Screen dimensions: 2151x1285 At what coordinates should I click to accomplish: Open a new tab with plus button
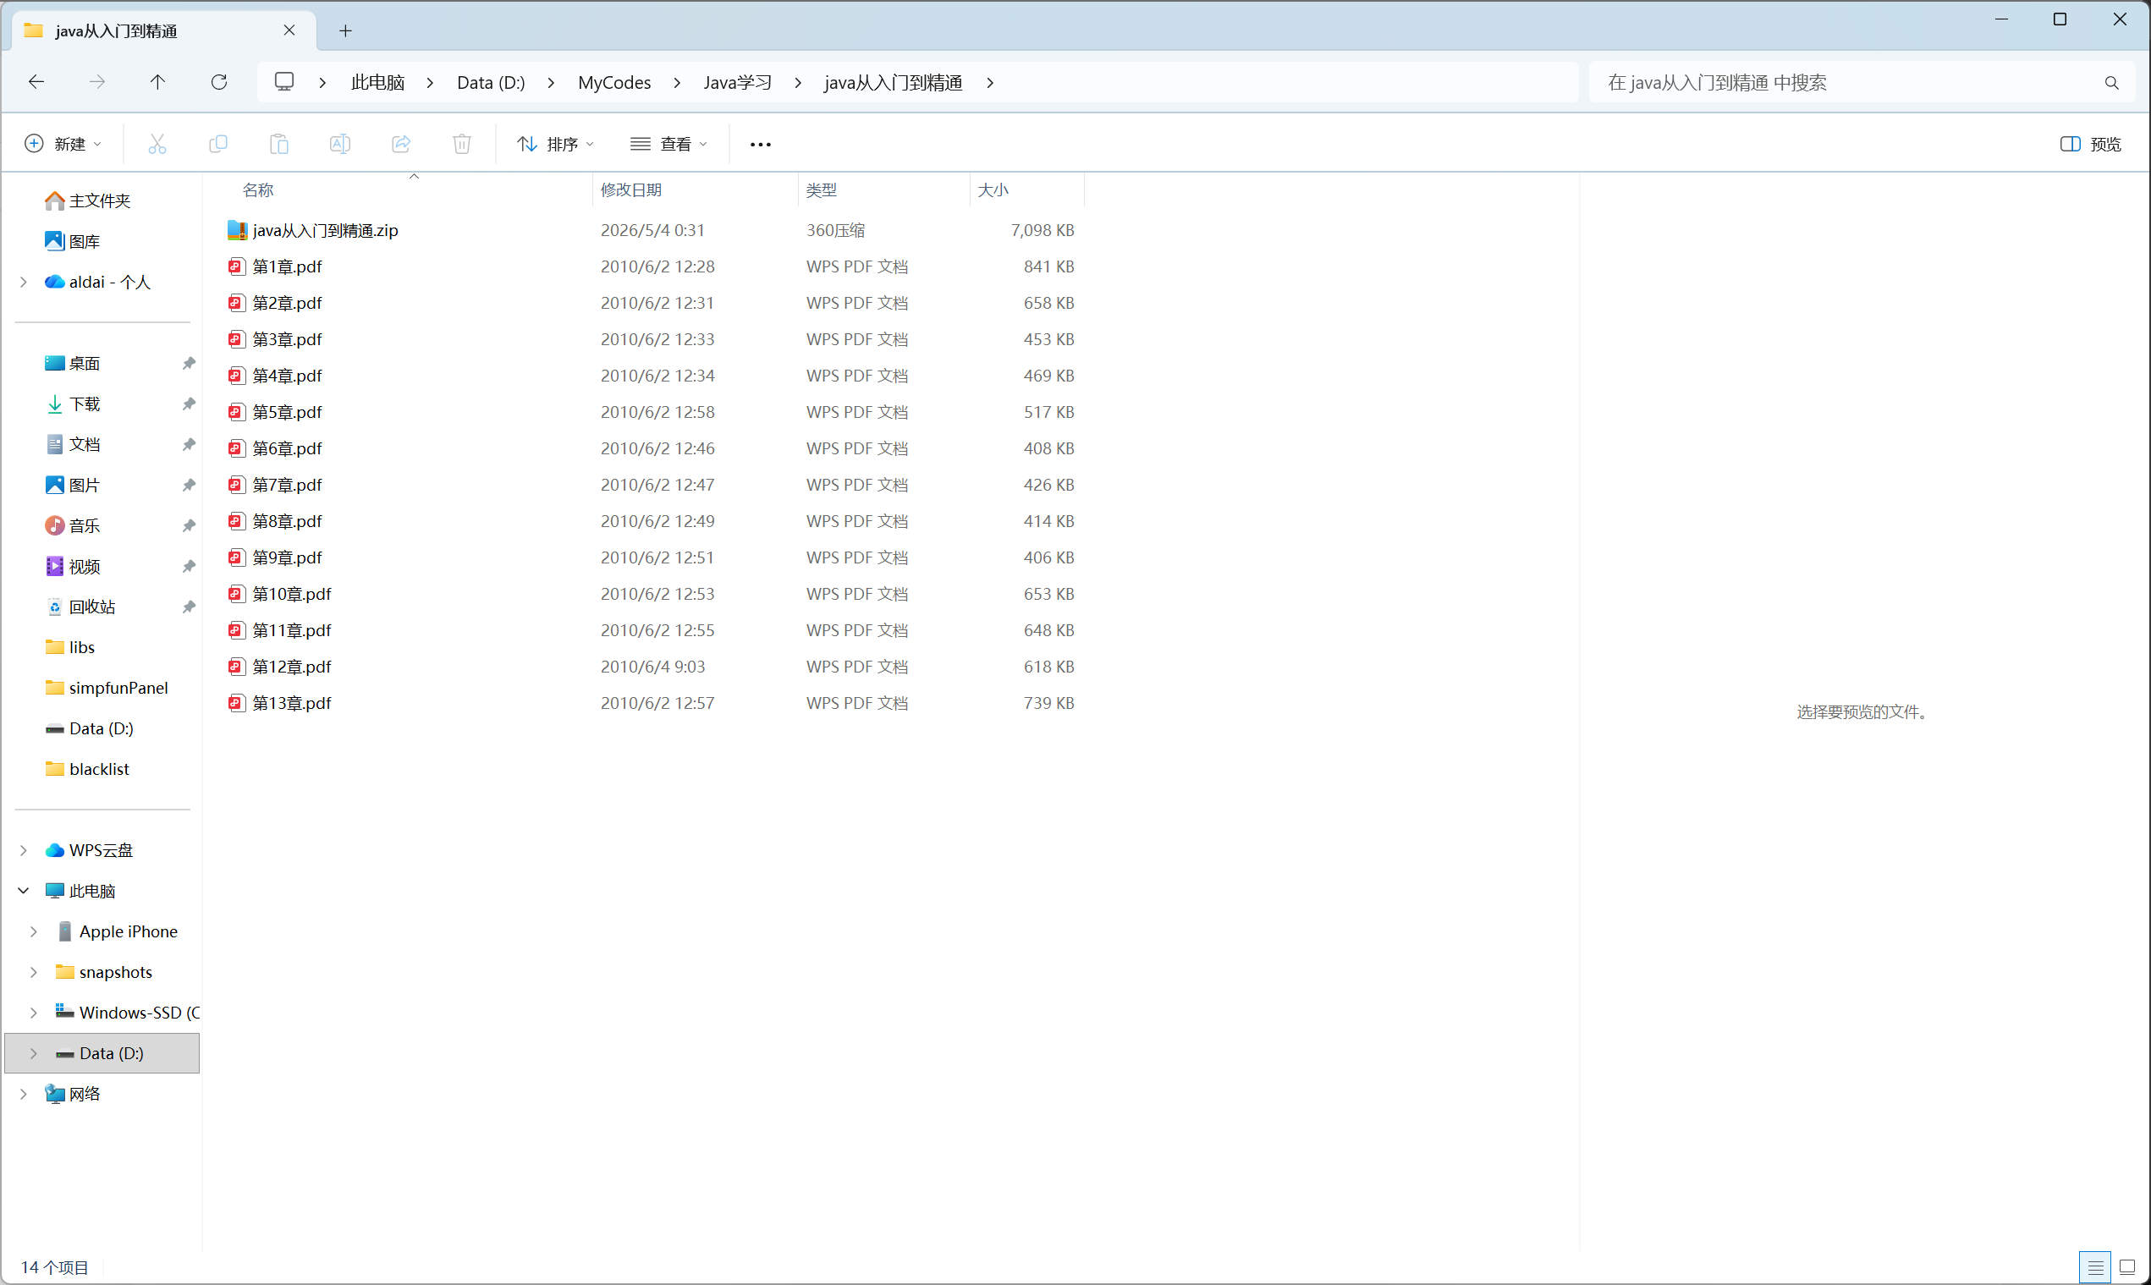345,31
